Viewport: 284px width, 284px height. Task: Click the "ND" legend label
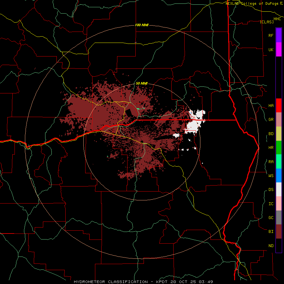click(271, 246)
